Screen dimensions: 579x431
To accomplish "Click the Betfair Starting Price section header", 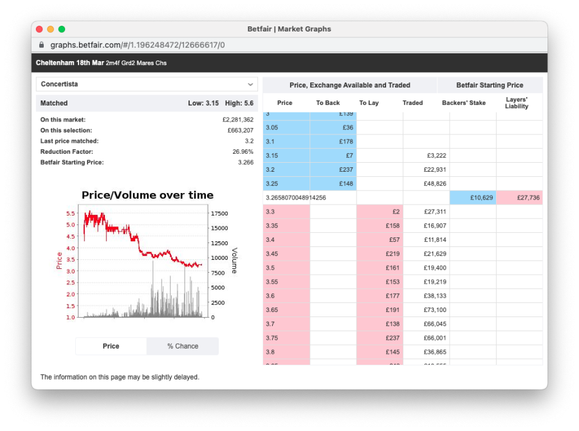I will pyautogui.click(x=490, y=86).
